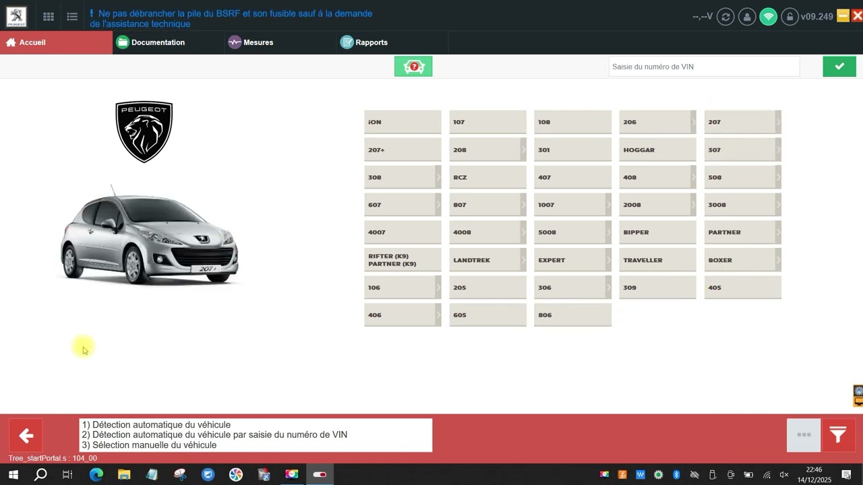This screenshot has height=485, width=863.
Task: Expand the 206 model chevron
Action: [693, 122]
